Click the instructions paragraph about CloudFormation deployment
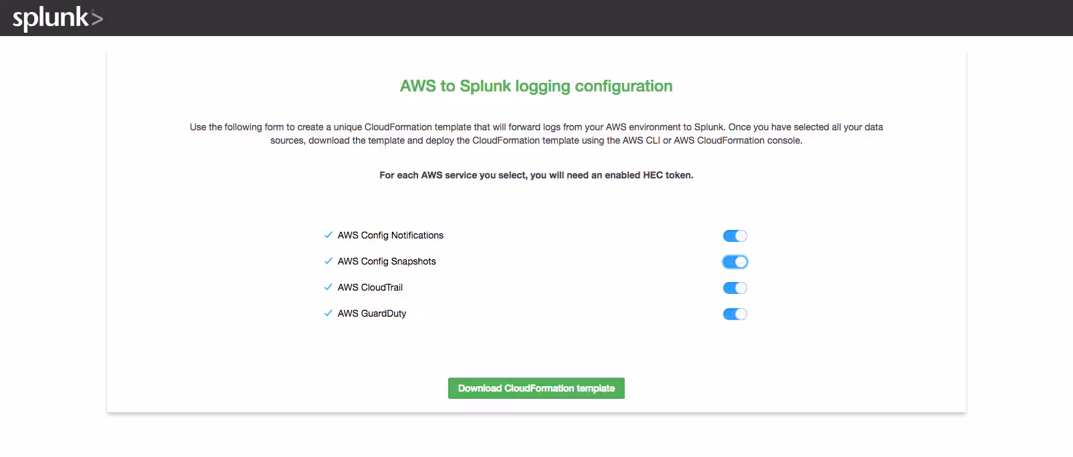This screenshot has width=1073, height=457. (536, 134)
